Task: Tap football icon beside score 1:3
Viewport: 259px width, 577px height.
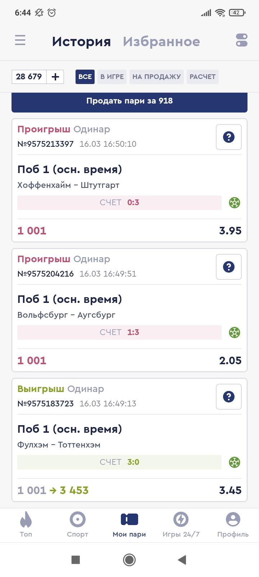Action: 235,332
